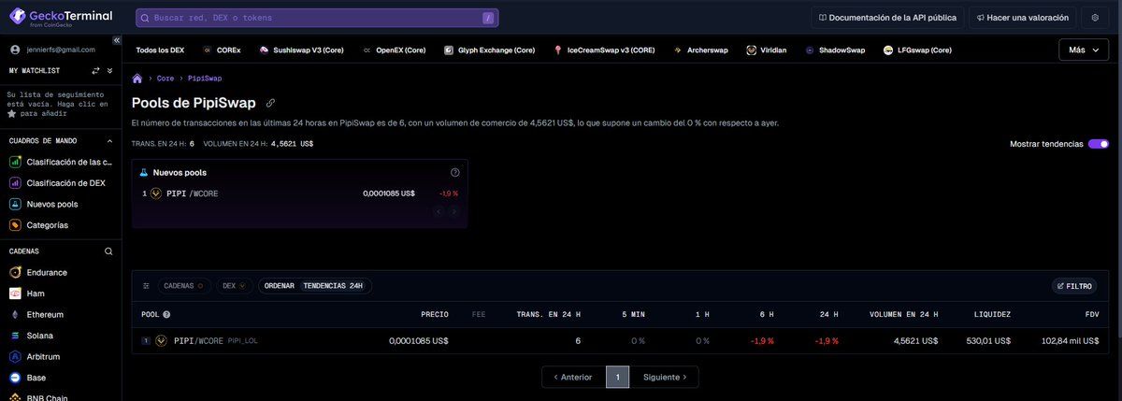Select page 1 in pagination
The height and width of the screenshot is (401, 1122).
(617, 377)
